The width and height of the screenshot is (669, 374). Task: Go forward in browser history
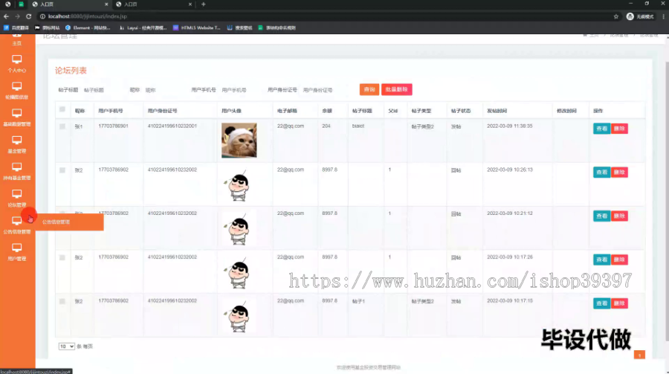click(18, 16)
